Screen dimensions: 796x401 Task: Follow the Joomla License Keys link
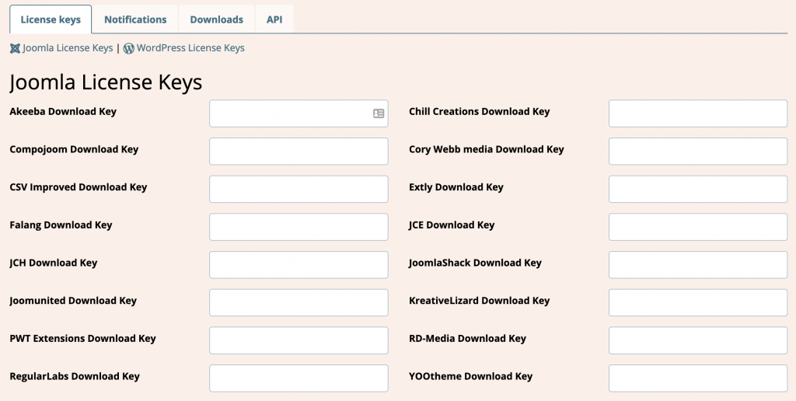pyautogui.click(x=68, y=47)
